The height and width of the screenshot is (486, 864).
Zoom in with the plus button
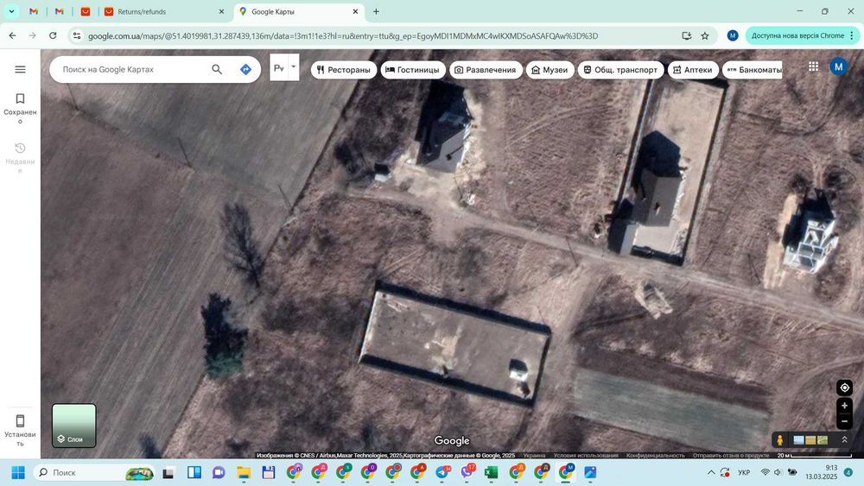(x=844, y=406)
